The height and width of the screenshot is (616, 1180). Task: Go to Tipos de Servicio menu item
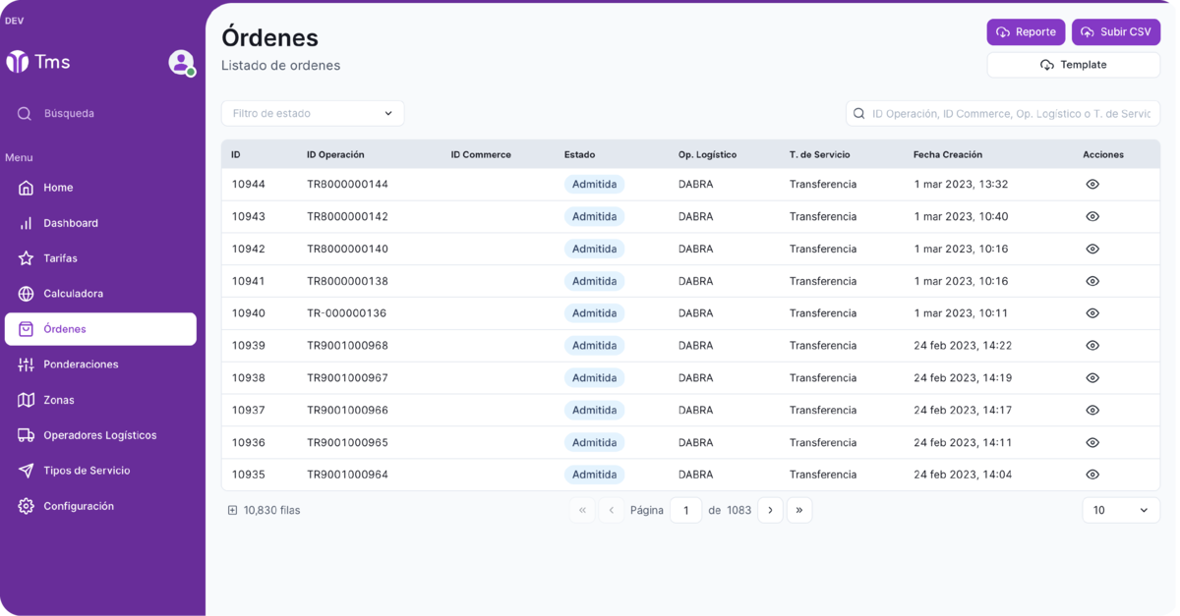pyautogui.click(x=86, y=471)
